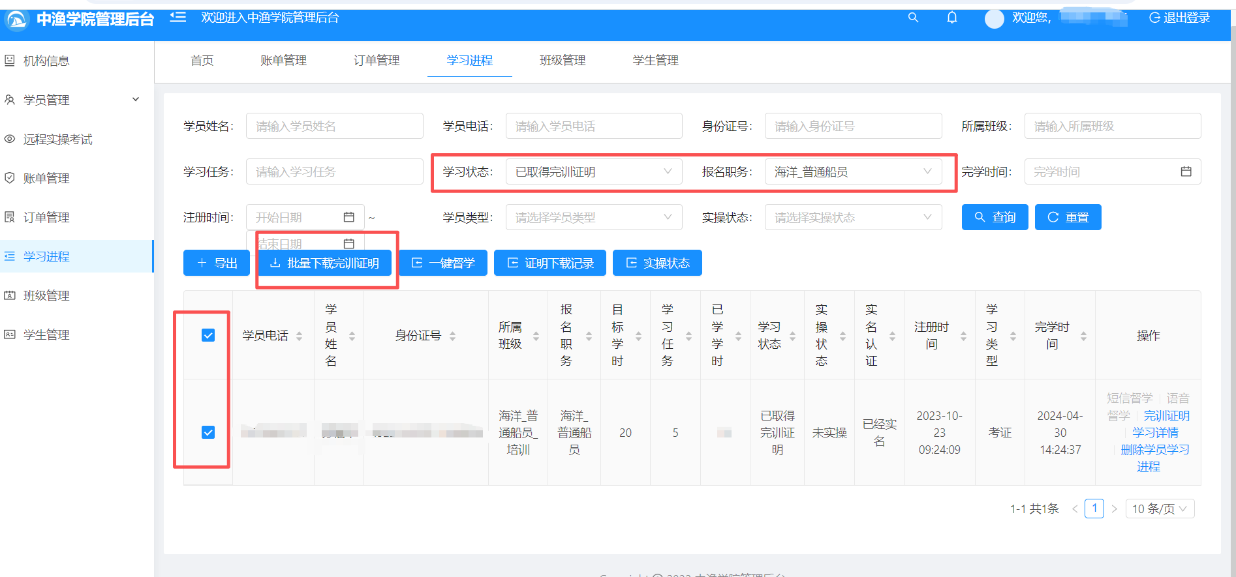Click calendar icon in 结束日期 field
The height and width of the screenshot is (577, 1236).
[349, 244]
